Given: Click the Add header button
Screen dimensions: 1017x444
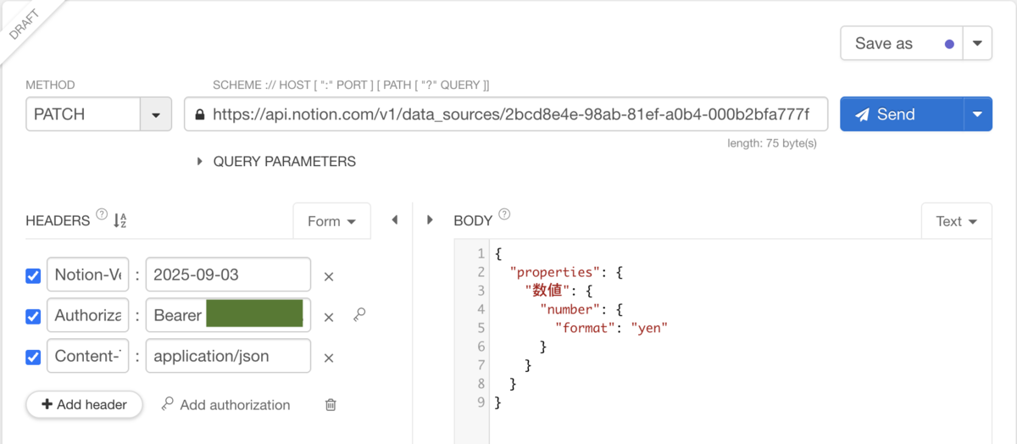Looking at the screenshot, I should pos(84,405).
